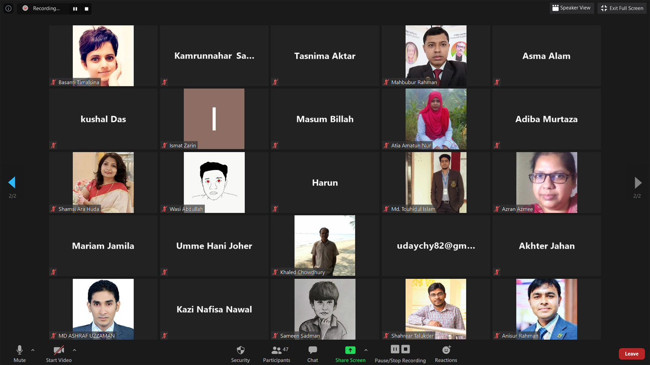Expand video options next to Start Video

click(74, 350)
